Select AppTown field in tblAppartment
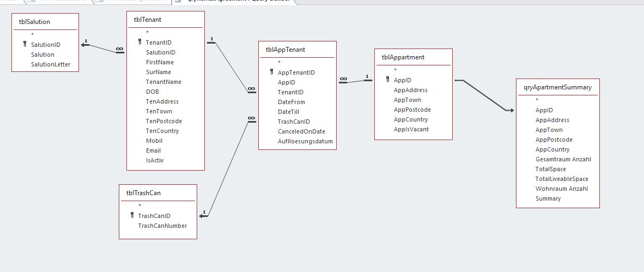The width and height of the screenshot is (644, 272). click(x=408, y=100)
